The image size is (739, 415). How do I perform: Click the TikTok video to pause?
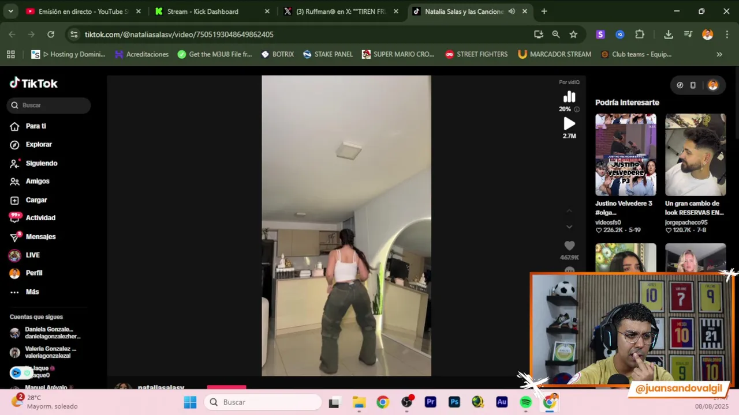pyautogui.click(x=346, y=226)
